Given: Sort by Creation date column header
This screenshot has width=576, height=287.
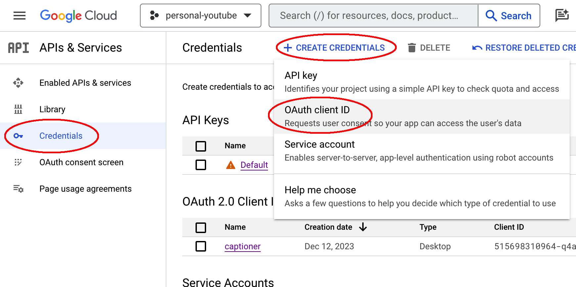Looking at the screenshot, I should click(x=328, y=227).
